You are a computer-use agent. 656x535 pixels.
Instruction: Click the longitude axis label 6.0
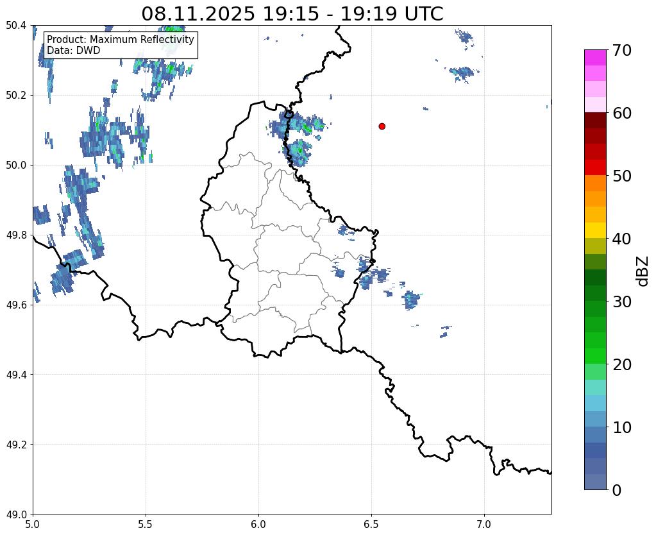pos(258,525)
